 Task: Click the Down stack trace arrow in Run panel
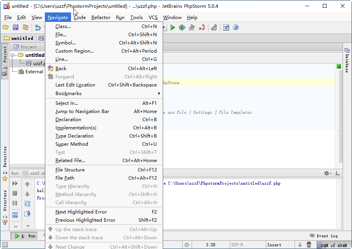coord(27,194)
